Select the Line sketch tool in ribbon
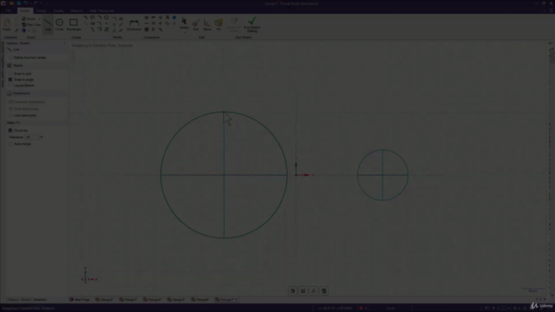Viewport: 555px width, 312px height. tap(48, 24)
